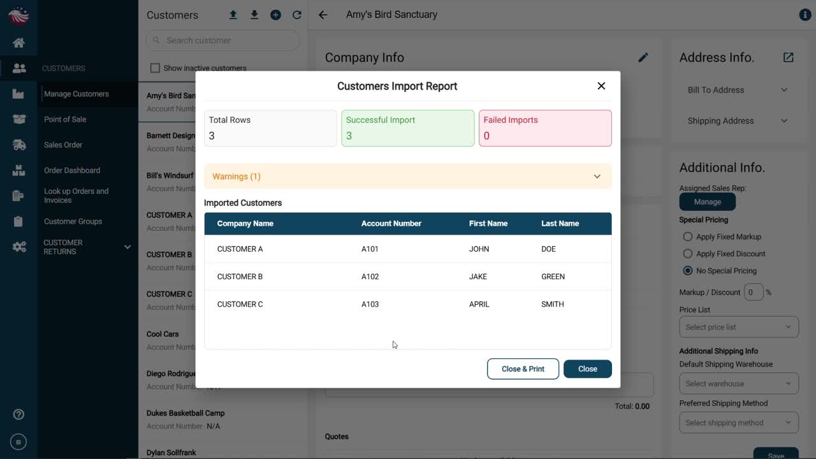Refresh the customers list
This screenshot has width=816, height=459.
click(x=296, y=15)
